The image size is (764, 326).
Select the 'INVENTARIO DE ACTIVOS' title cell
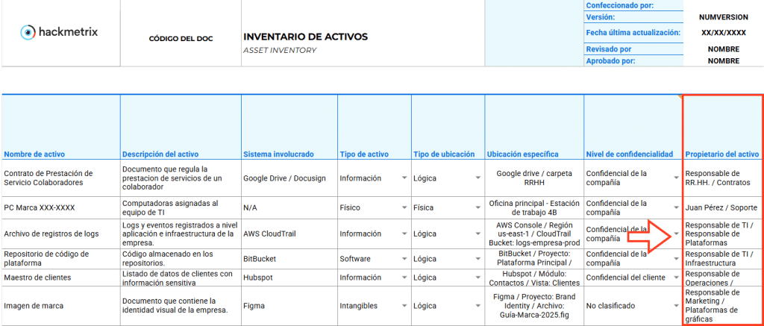[305, 37]
